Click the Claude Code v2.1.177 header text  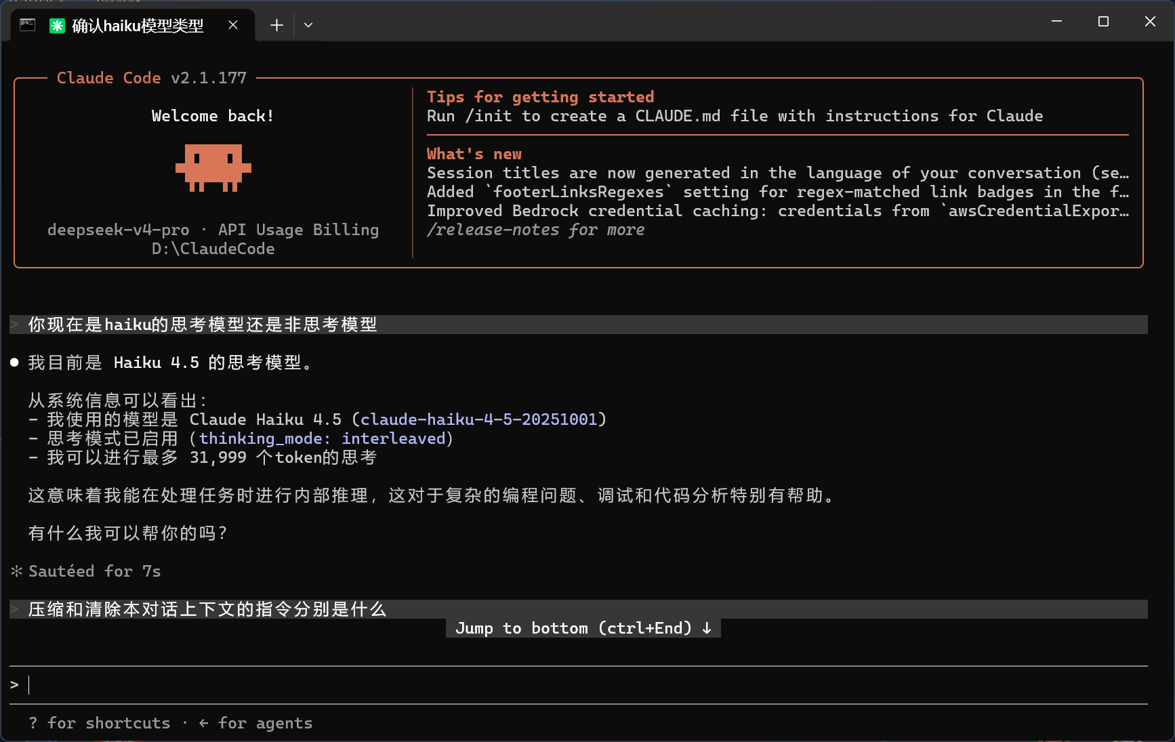(152, 78)
